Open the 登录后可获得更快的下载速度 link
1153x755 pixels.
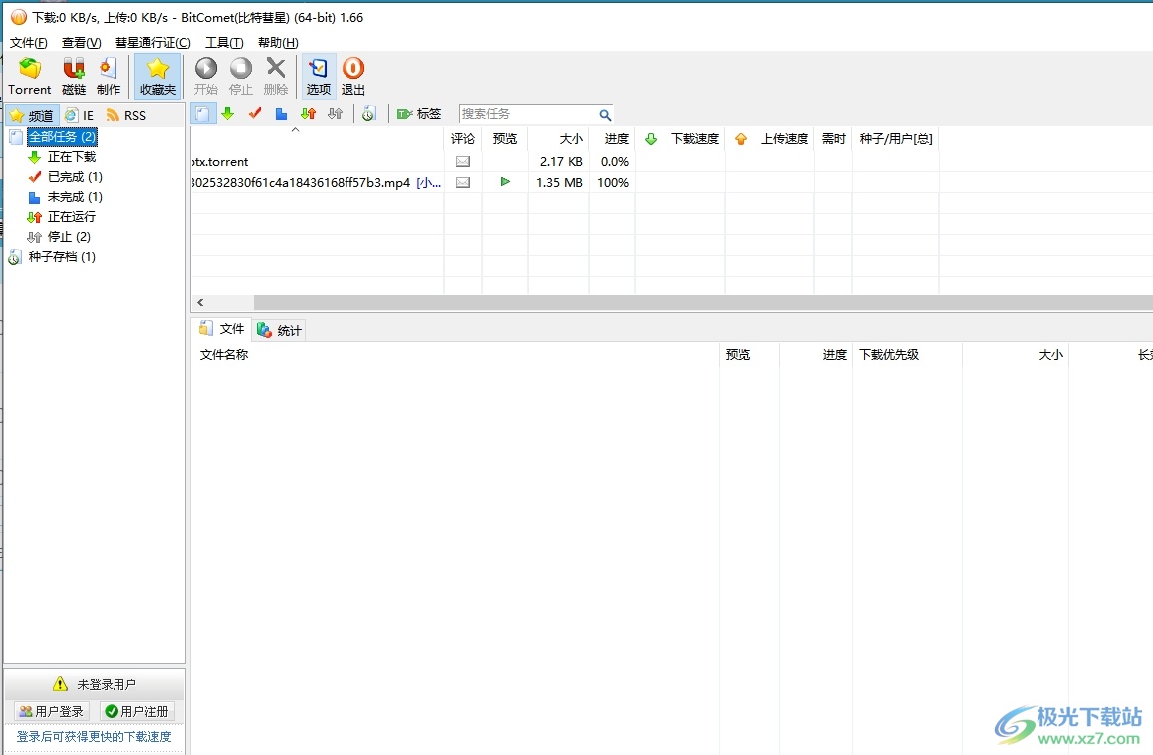(95, 737)
